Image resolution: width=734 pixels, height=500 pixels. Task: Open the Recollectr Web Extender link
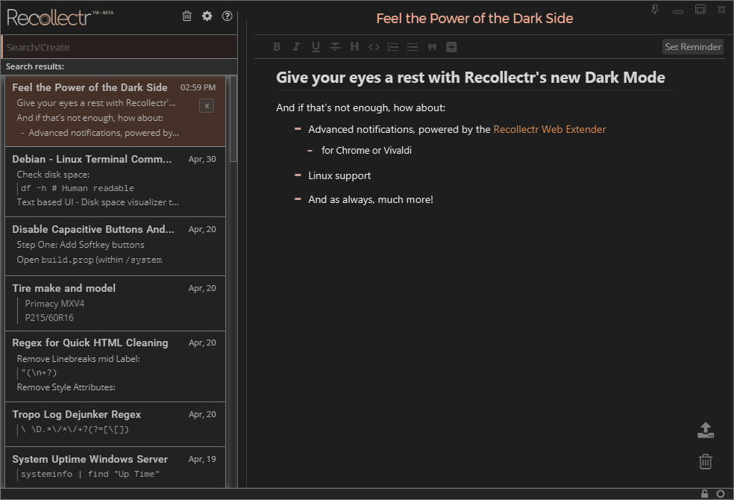tap(550, 129)
